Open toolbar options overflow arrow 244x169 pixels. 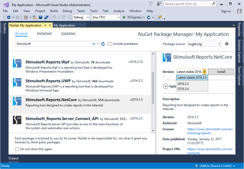click(164, 18)
